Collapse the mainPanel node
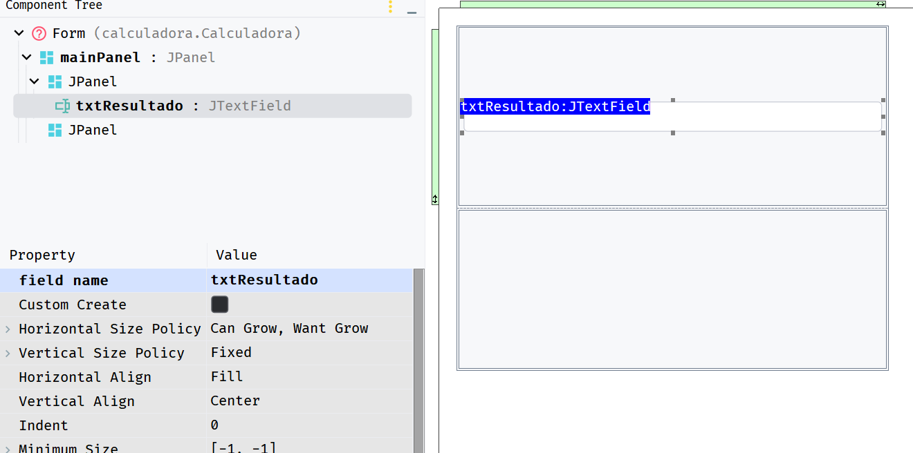Screen dimensions: 913x453 click(26, 57)
